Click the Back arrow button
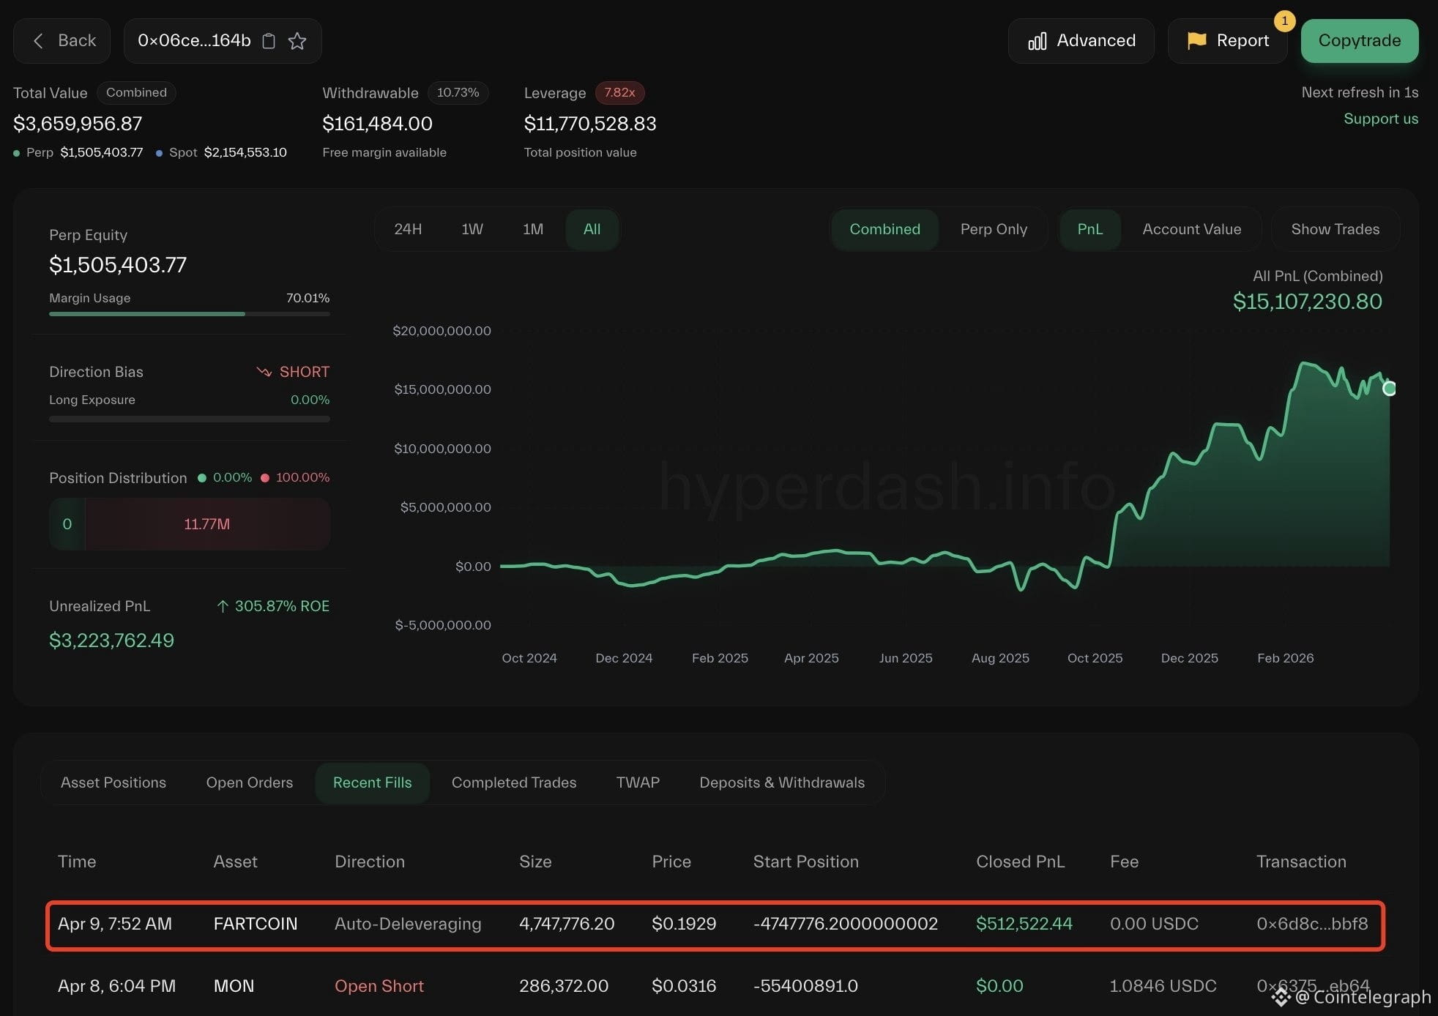The height and width of the screenshot is (1016, 1438). 62,41
